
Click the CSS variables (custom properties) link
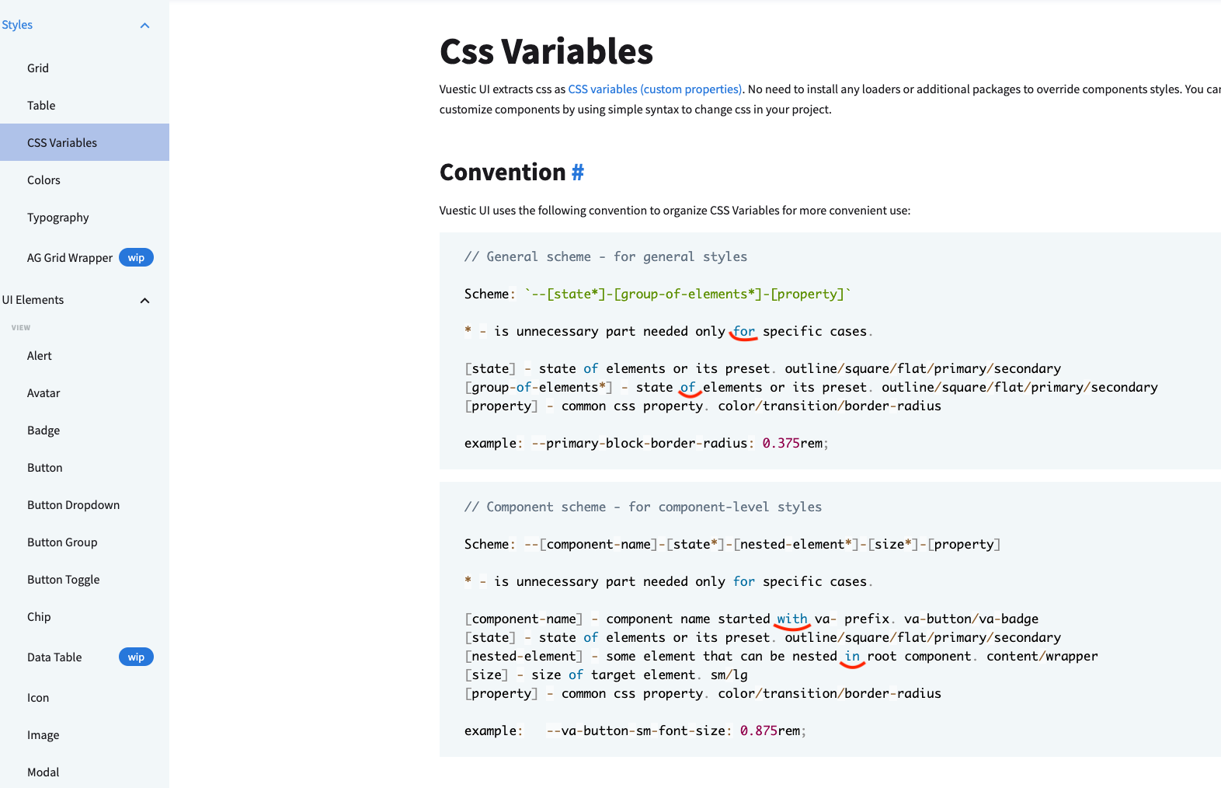pyautogui.click(x=653, y=89)
